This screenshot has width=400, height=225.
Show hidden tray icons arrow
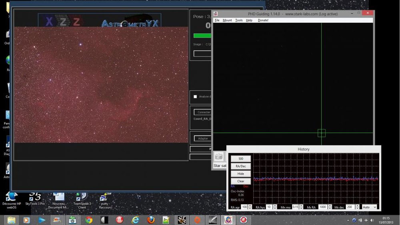coord(348,220)
